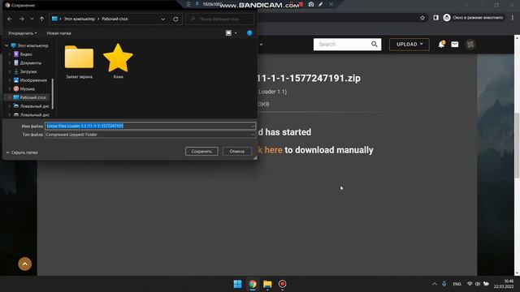Image resolution: width=520 pixels, height=292 pixels.
Task: Switch to Chrome in the taskbar
Action: click(253, 284)
